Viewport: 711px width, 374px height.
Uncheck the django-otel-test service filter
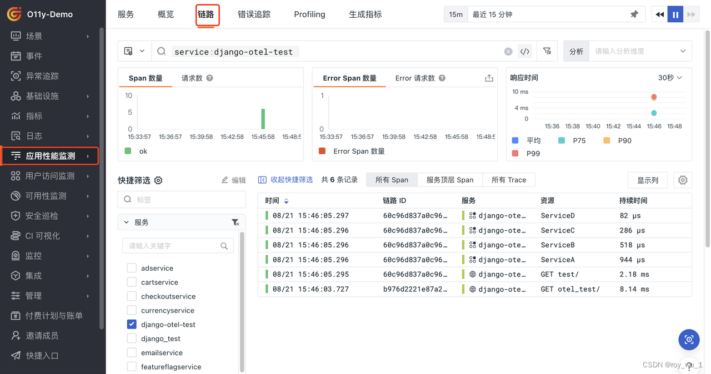132,324
